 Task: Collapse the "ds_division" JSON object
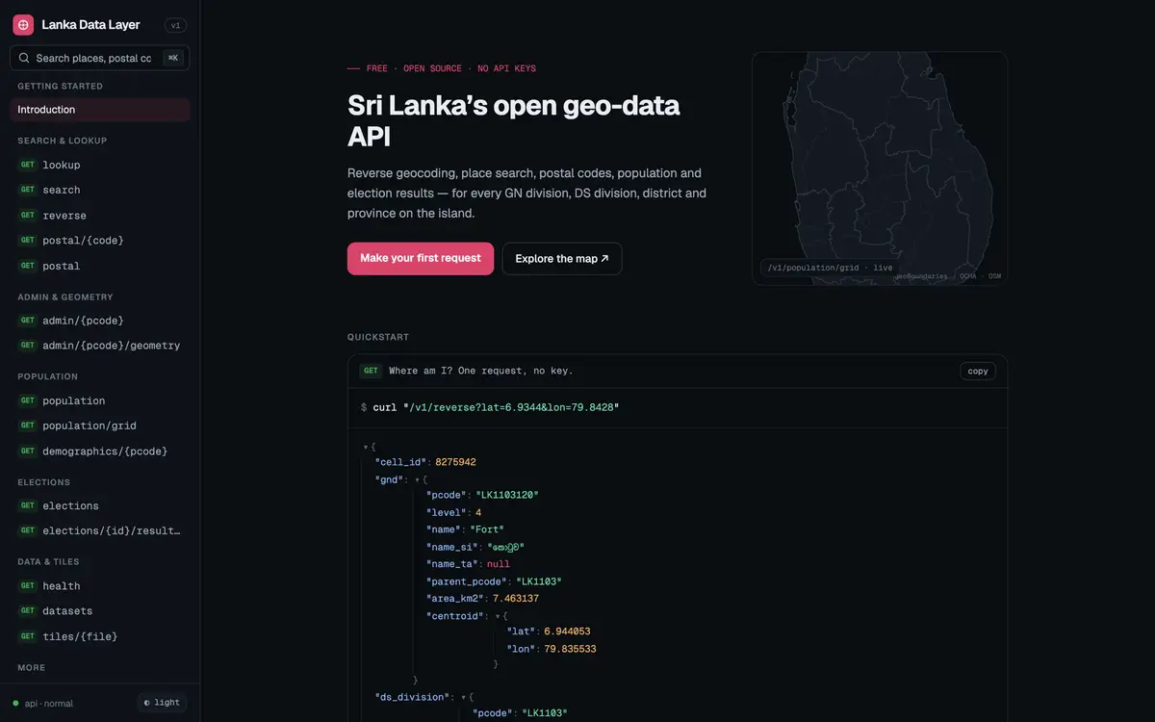tap(463, 696)
